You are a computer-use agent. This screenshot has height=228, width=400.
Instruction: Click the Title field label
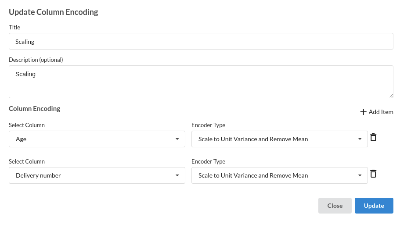coord(14,27)
